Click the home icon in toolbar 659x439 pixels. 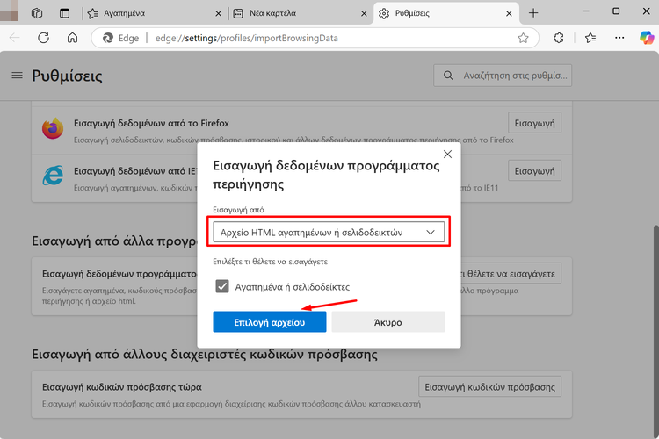73,39
